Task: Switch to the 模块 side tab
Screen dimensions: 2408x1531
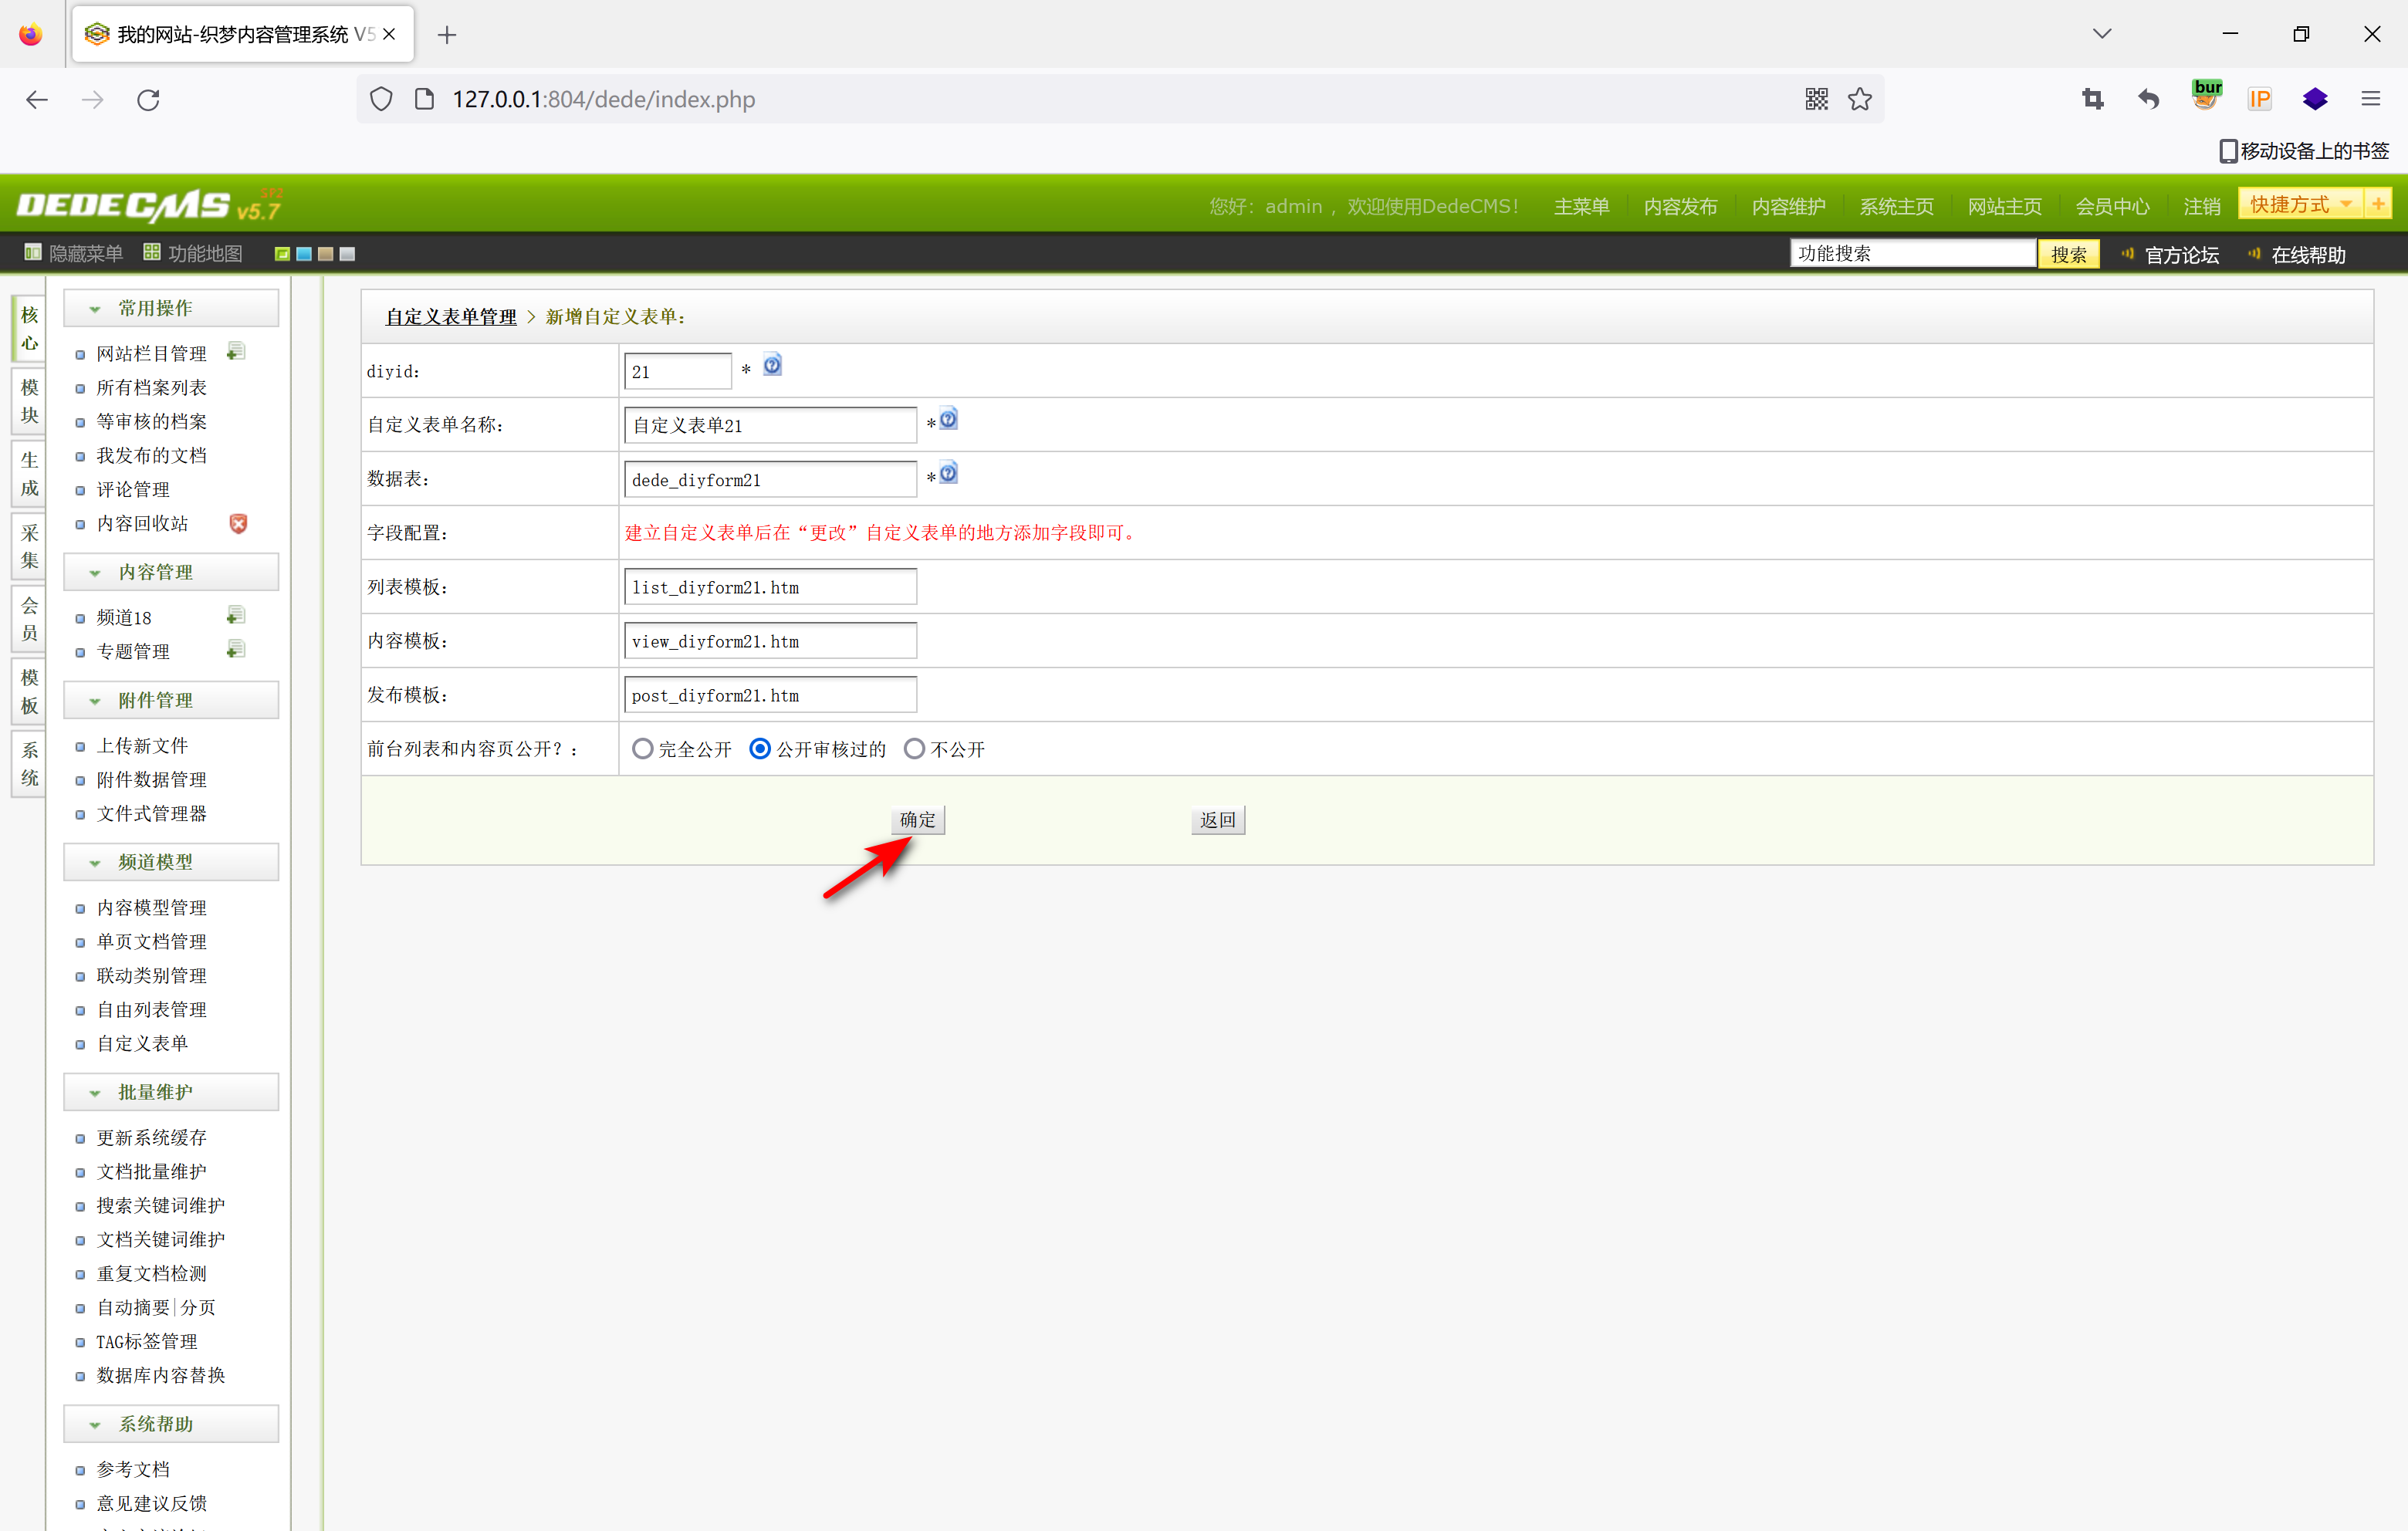Action: coord(30,401)
